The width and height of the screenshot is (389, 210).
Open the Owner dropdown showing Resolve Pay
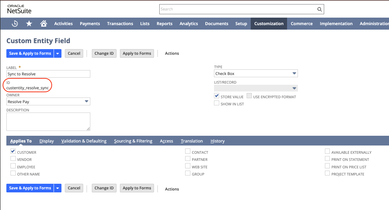pos(48,102)
